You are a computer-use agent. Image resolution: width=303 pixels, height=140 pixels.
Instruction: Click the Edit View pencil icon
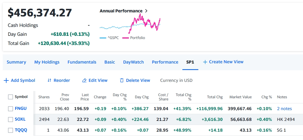[84, 80]
